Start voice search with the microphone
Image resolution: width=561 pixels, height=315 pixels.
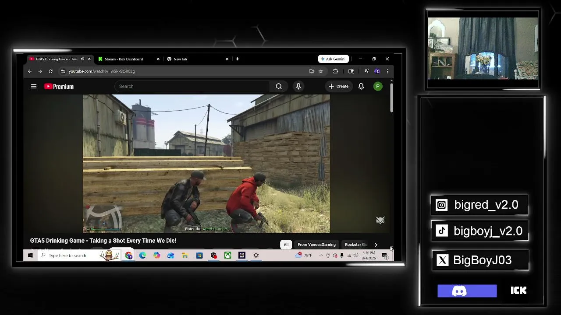(298, 86)
